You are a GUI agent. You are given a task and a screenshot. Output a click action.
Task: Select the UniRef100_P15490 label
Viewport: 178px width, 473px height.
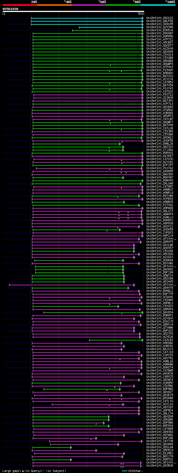pos(160,70)
